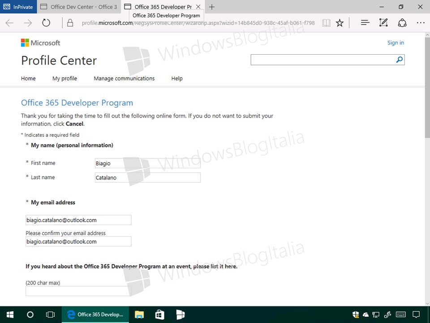Open the Windows flag app on taskbar
Screen dimensions: 430x323
[180, 315]
